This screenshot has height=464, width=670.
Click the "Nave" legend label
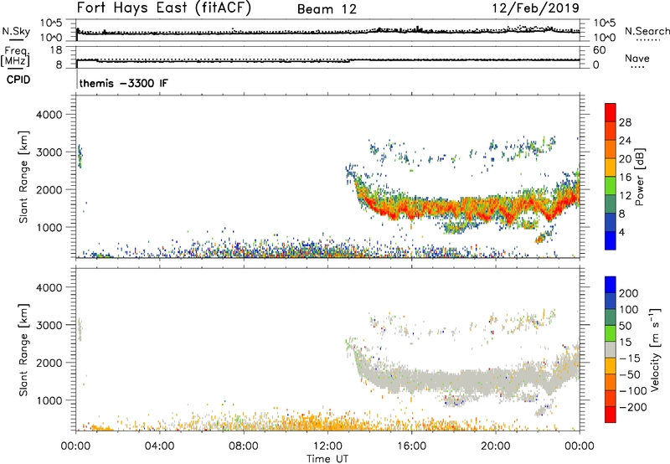pos(637,58)
